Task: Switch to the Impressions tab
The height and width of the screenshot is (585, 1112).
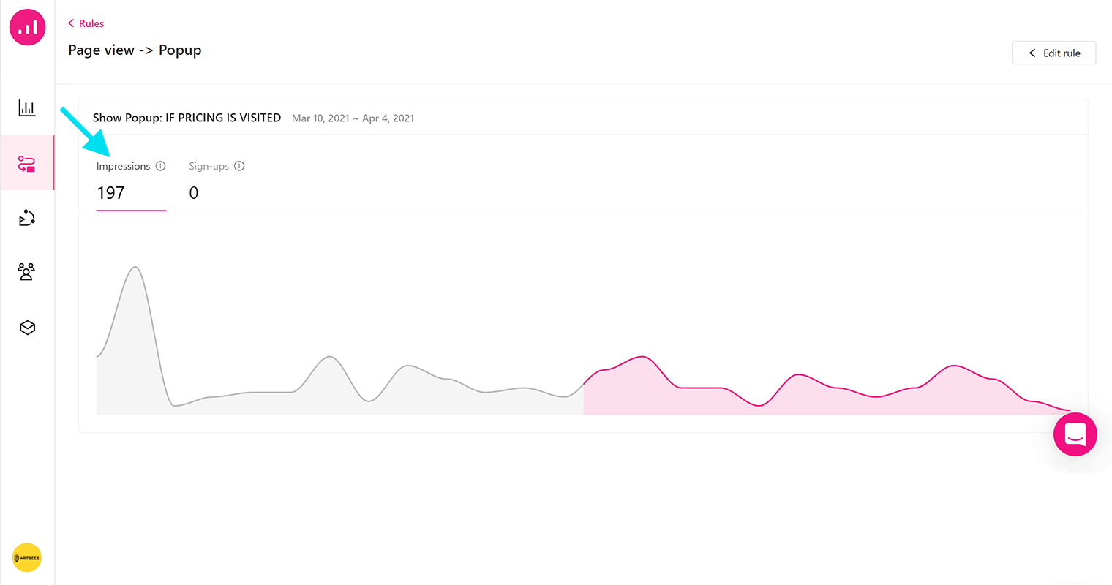Action: click(123, 167)
